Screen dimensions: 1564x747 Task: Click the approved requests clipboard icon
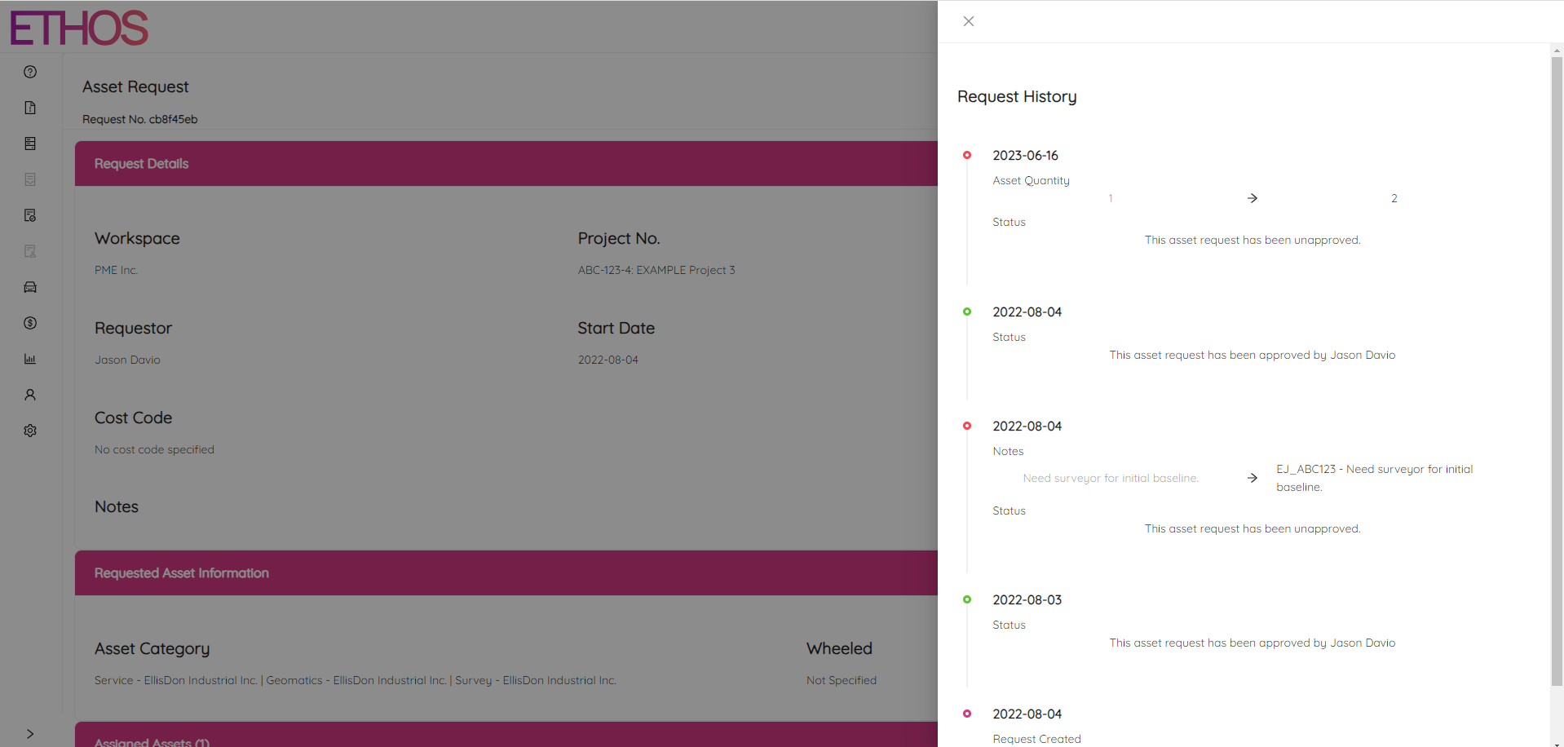tap(30, 214)
